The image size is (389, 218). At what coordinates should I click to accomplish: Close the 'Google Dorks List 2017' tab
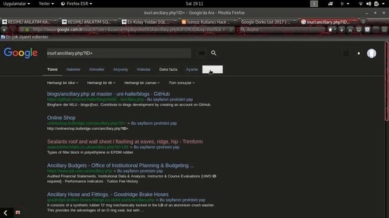[294, 22]
